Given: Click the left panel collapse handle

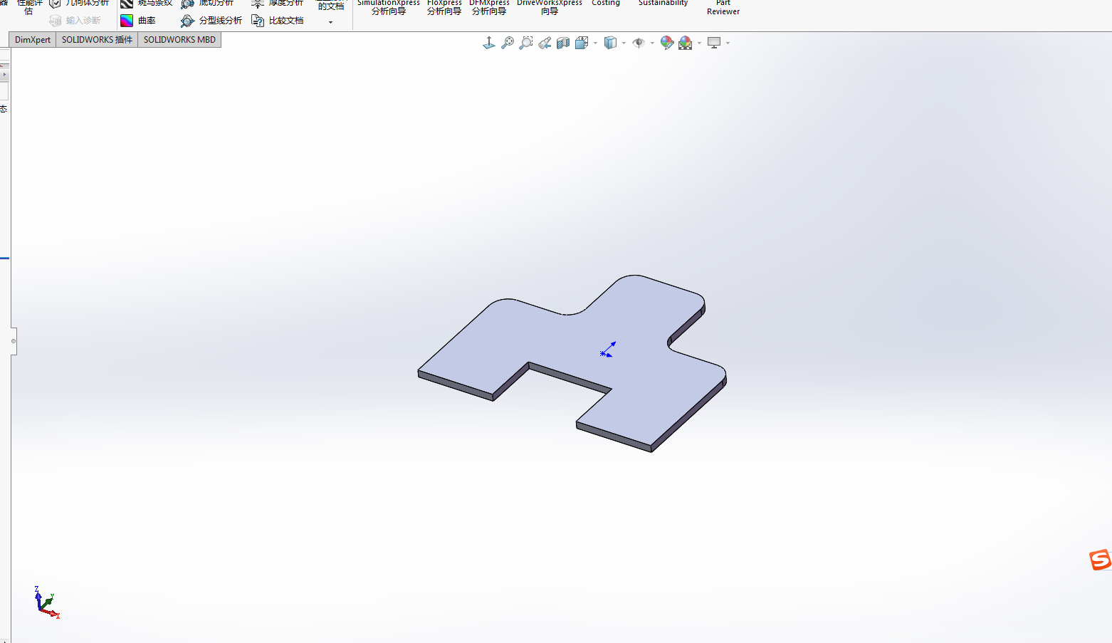Looking at the screenshot, I should [x=14, y=341].
